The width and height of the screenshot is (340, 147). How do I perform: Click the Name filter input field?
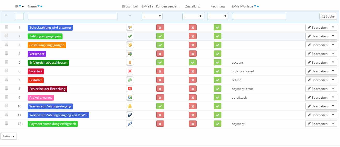tap(73, 16)
